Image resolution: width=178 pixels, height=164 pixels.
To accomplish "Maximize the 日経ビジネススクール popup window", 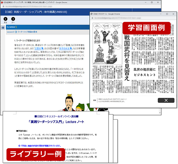I will (x=167, y=14).
